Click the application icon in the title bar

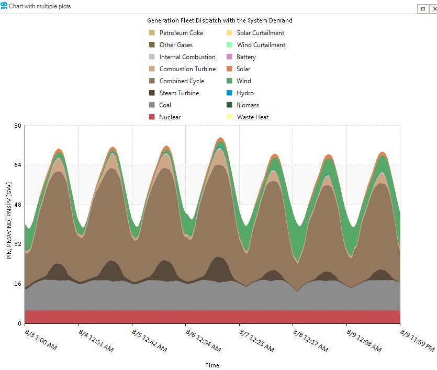(5, 6)
